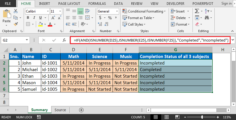The width and height of the screenshot is (236, 120).
Task: Switch to the FORMULAS tab
Action: pyautogui.click(x=97, y=4)
